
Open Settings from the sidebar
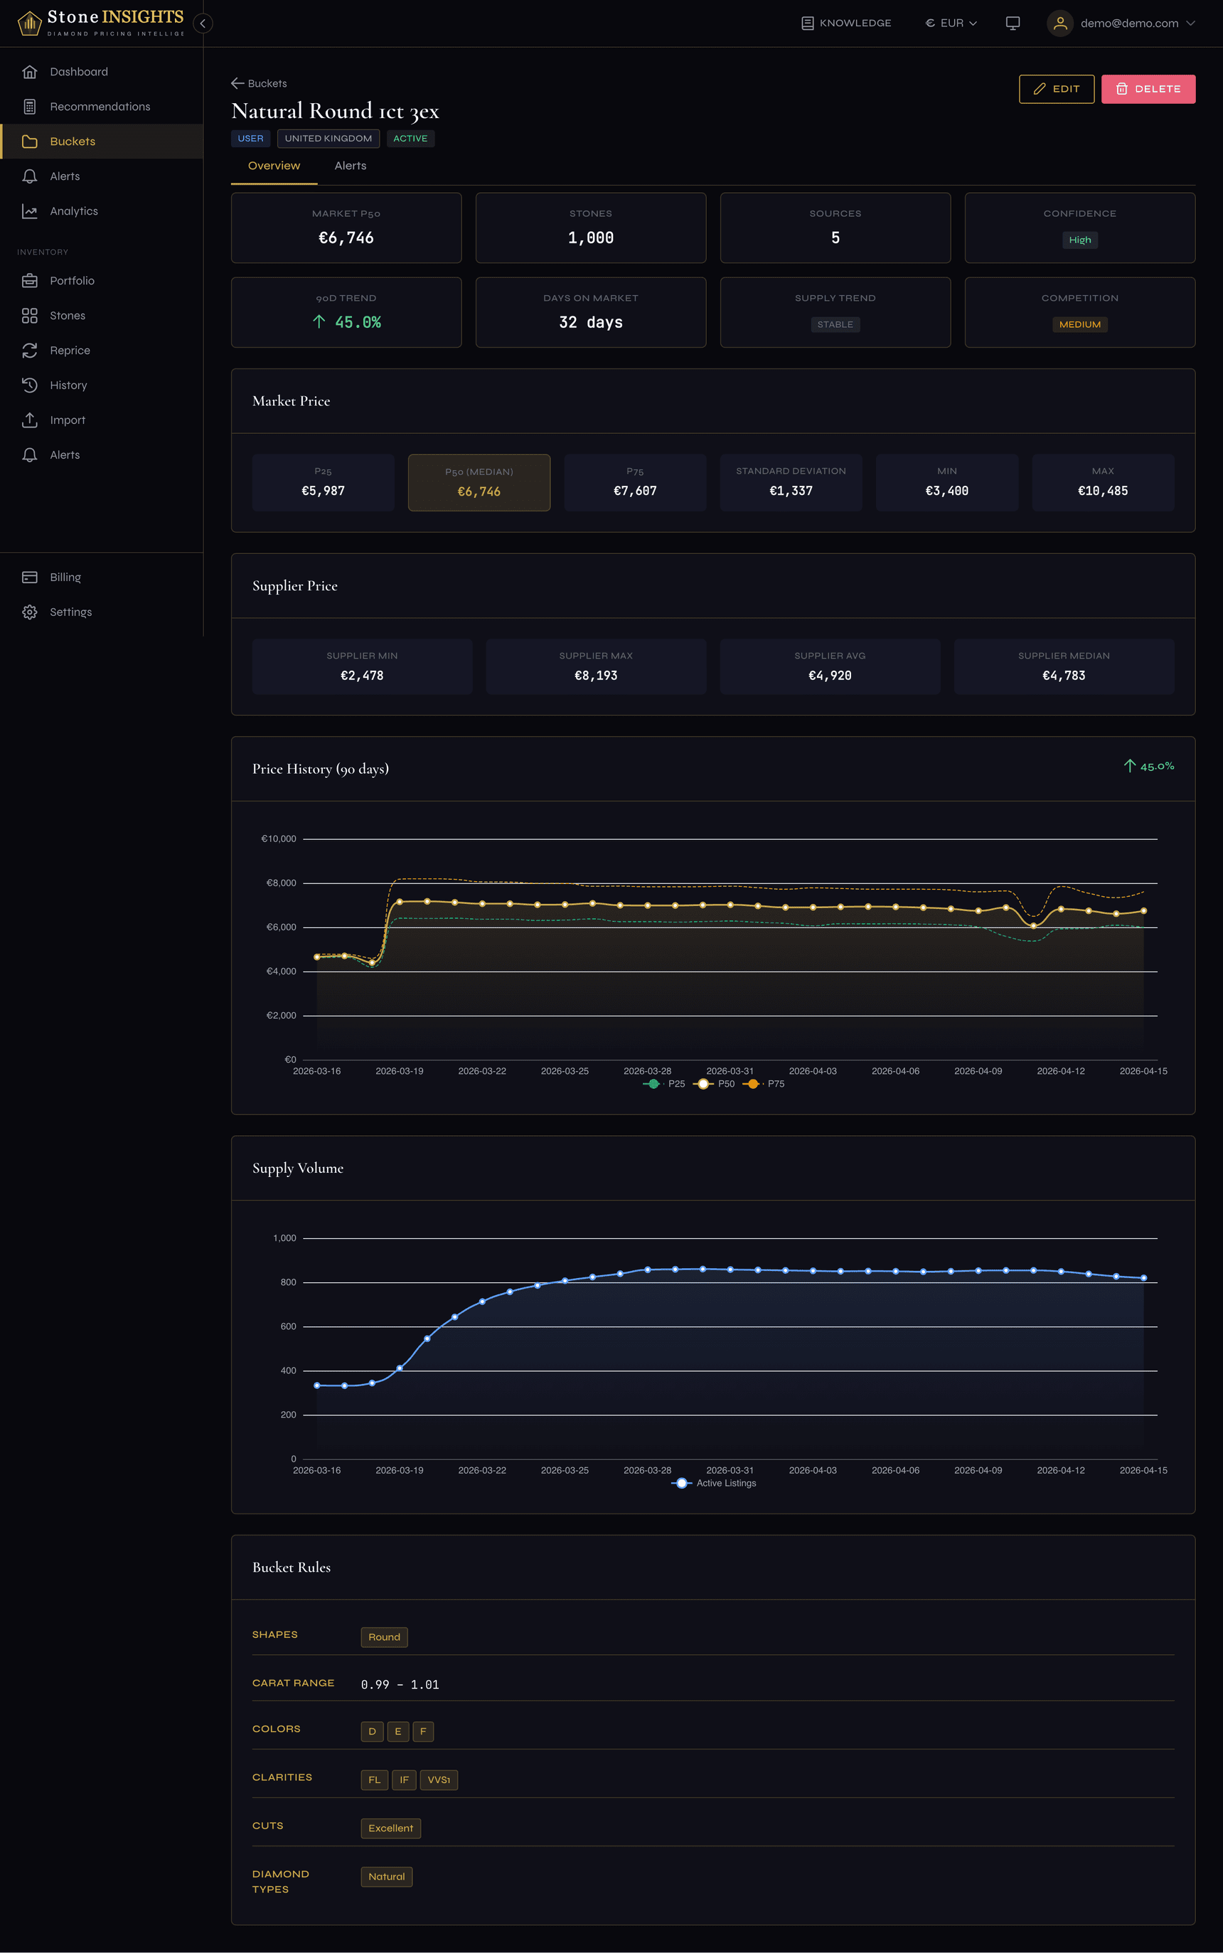tap(71, 612)
